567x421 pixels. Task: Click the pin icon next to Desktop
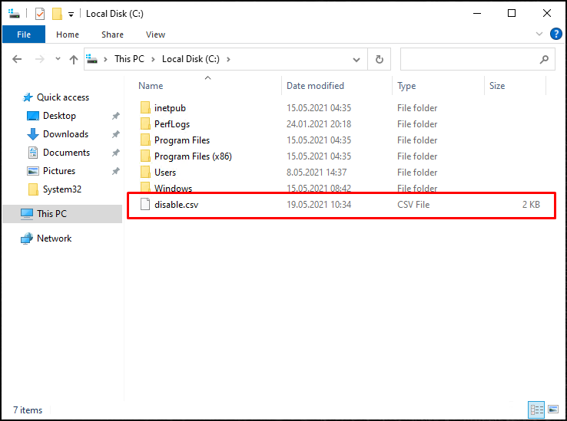tap(116, 116)
